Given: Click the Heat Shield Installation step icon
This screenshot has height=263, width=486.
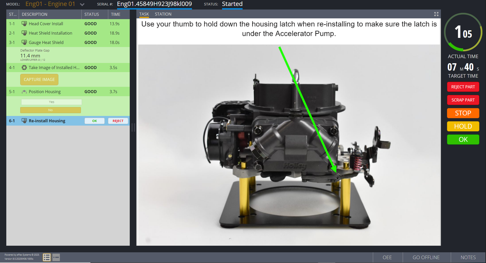Looking at the screenshot, I should (x=24, y=33).
